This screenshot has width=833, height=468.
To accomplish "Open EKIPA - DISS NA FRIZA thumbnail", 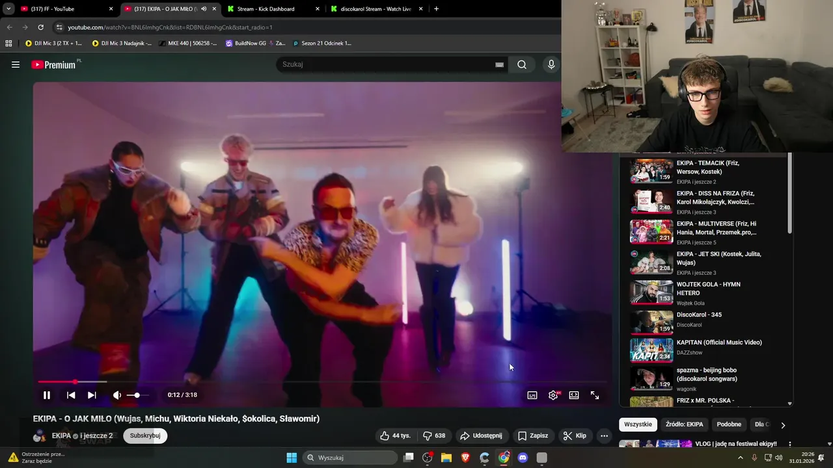I will tap(651, 201).
